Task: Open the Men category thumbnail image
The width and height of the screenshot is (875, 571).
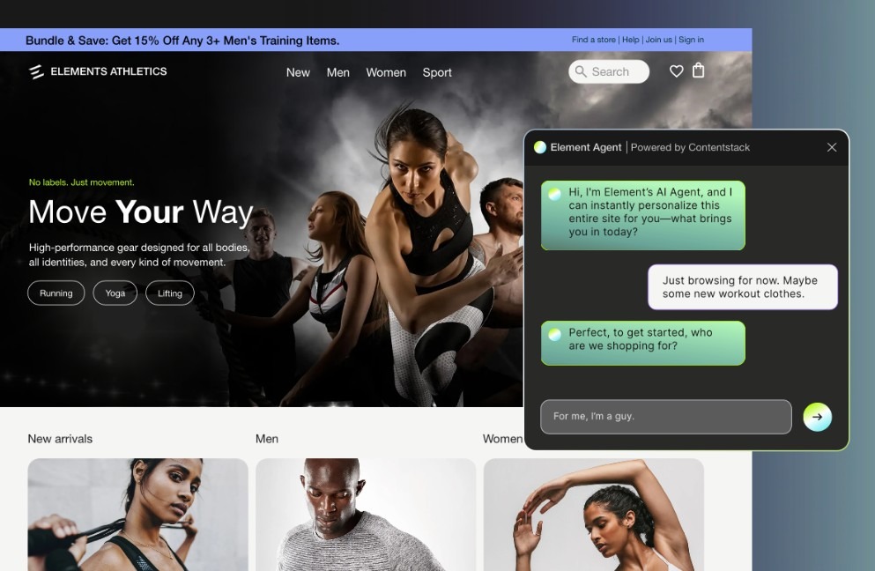Action: [366, 515]
